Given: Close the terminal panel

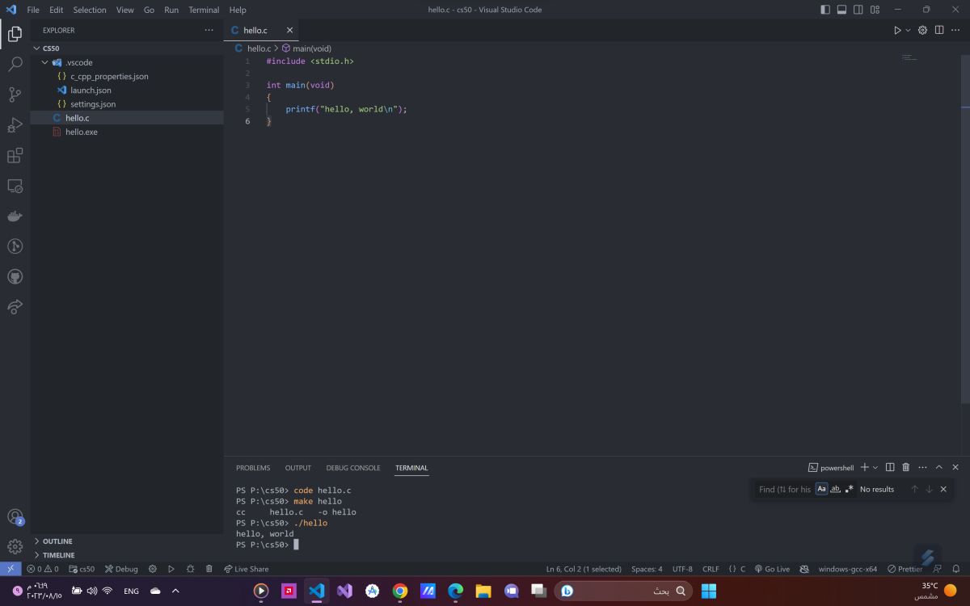Looking at the screenshot, I should coord(955,467).
